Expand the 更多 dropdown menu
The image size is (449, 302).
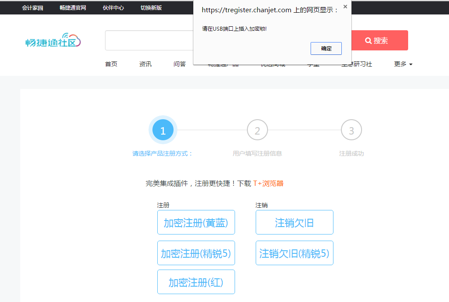(403, 64)
